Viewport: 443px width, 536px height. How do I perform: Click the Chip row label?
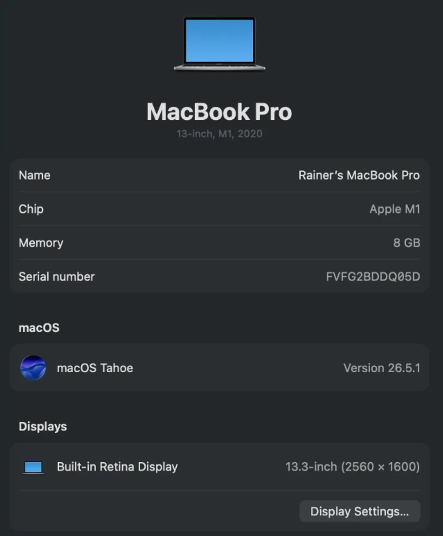(31, 209)
